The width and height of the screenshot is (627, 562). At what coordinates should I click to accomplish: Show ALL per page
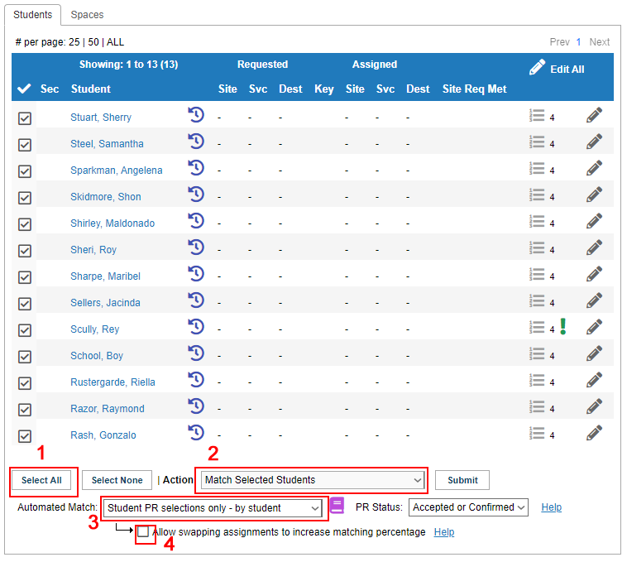click(x=115, y=42)
